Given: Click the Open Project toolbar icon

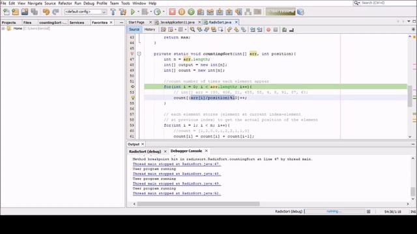Looking at the screenshot, I should click(25, 12).
